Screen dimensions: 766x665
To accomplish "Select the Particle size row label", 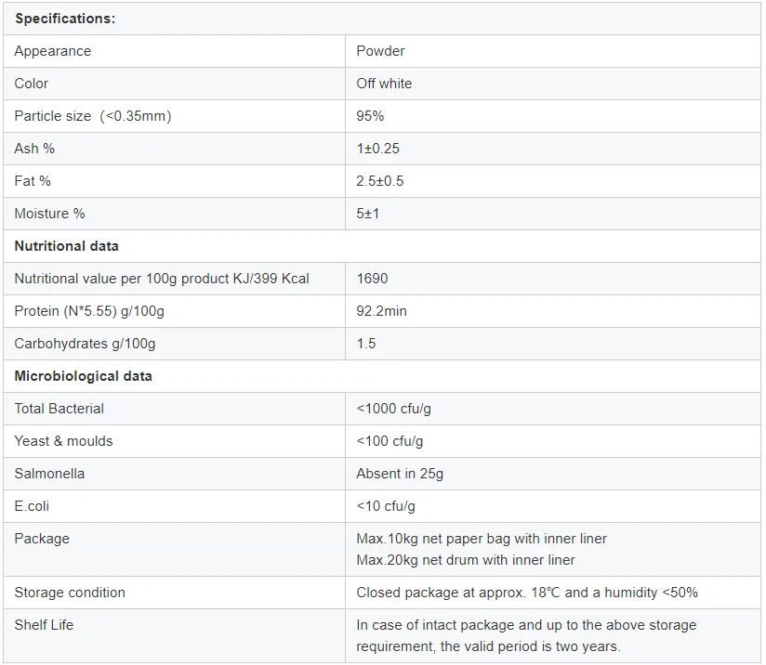I will (x=93, y=116).
